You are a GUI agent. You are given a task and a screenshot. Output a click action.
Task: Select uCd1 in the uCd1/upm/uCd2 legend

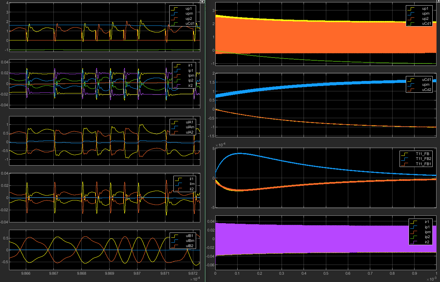click(426, 80)
